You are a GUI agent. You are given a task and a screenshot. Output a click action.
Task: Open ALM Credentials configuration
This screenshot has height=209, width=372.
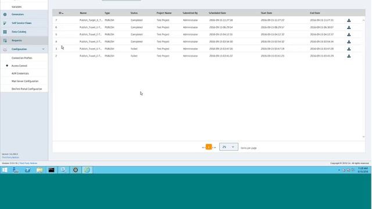pyautogui.click(x=20, y=74)
